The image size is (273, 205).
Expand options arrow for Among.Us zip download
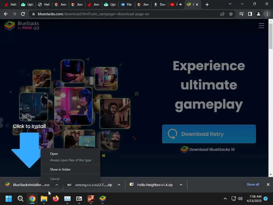point(119,185)
